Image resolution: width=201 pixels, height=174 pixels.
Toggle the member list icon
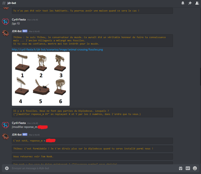(x=197, y=3)
